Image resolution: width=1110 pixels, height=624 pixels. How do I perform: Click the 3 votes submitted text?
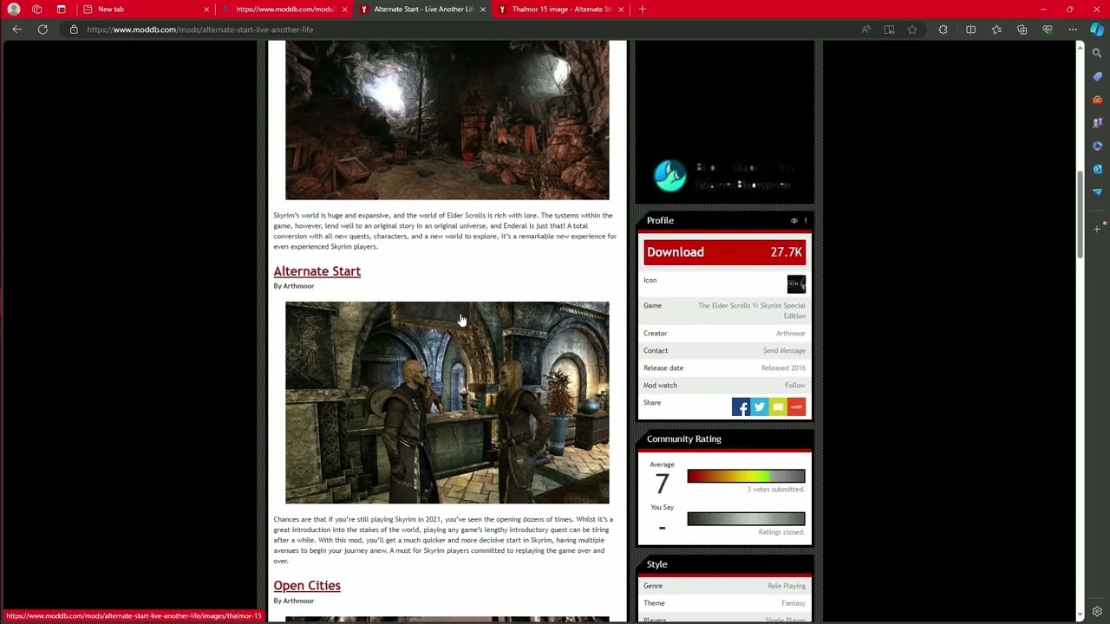tap(775, 490)
